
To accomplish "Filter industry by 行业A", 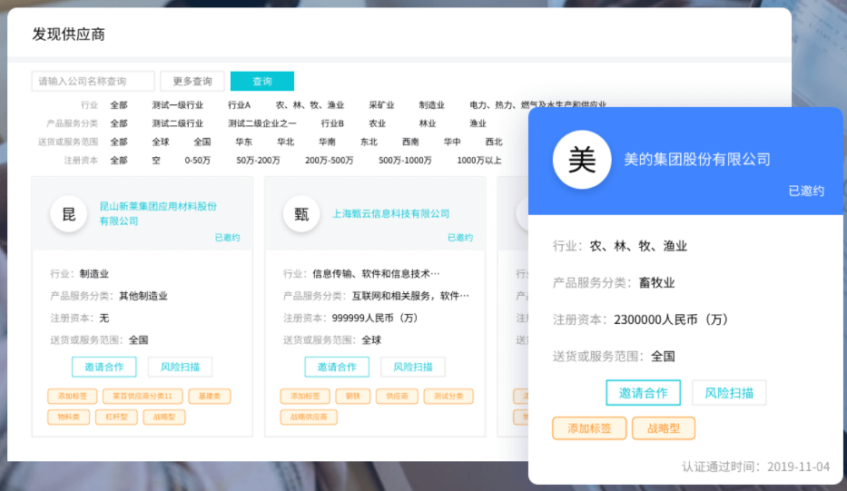I will (239, 104).
